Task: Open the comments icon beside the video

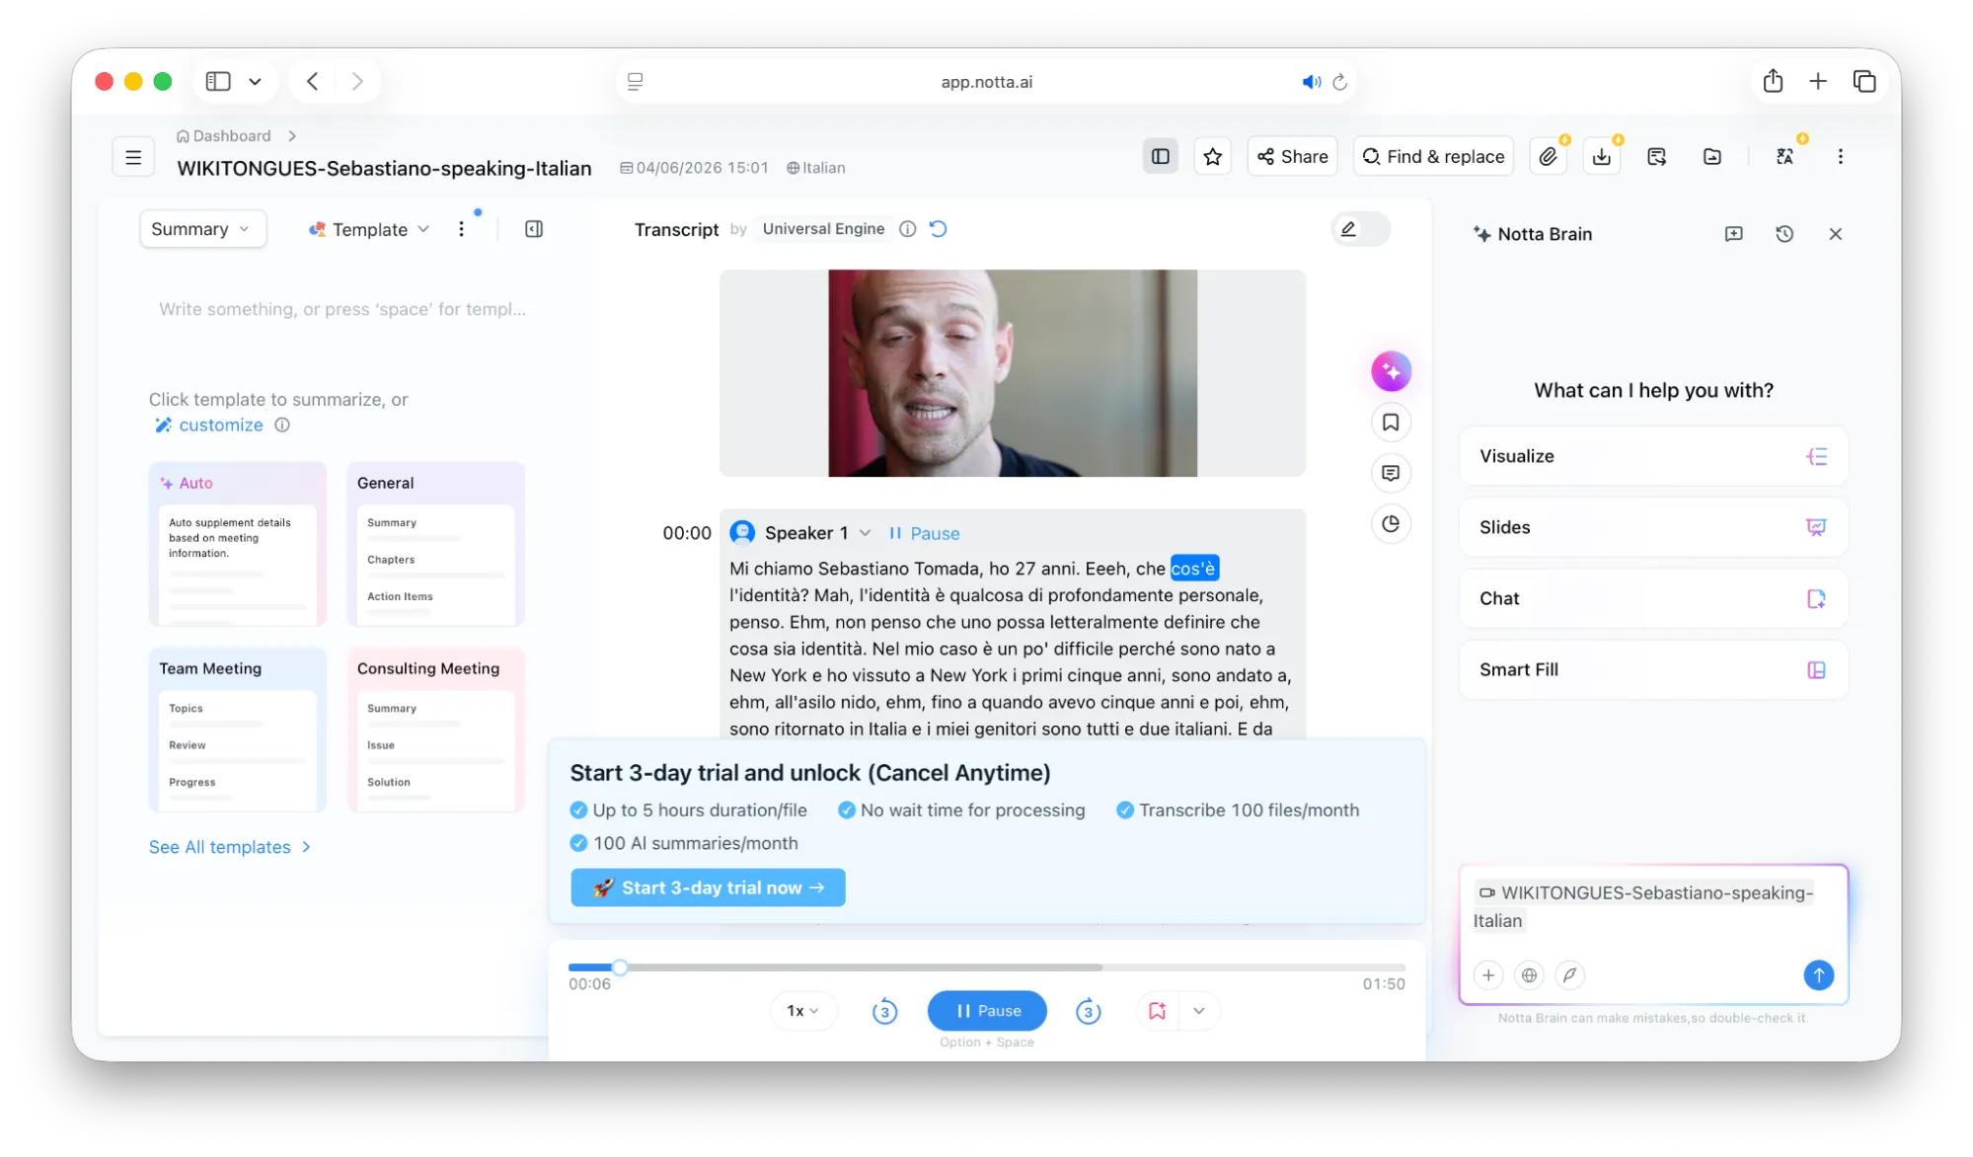Action: click(1391, 474)
